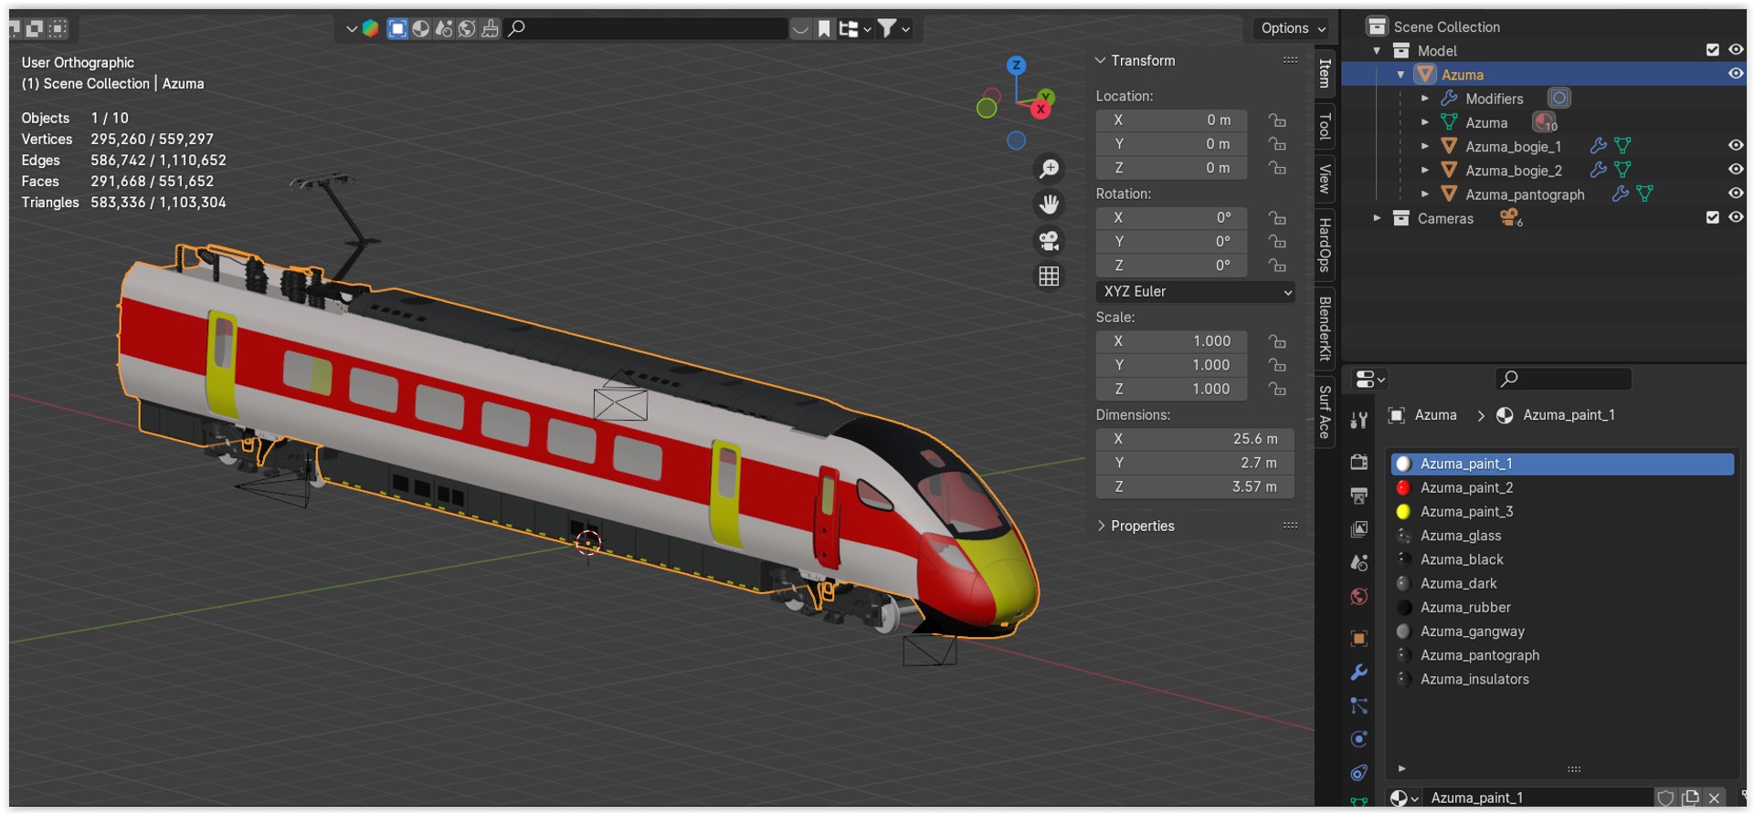Screen dimensions: 1754x814
Task: Switch to the Tool sidebar tab
Action: [x=1325, y=126]
